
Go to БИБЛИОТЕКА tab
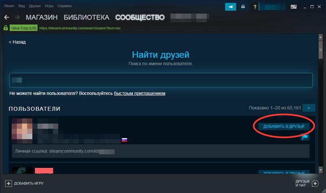point(87,17)
